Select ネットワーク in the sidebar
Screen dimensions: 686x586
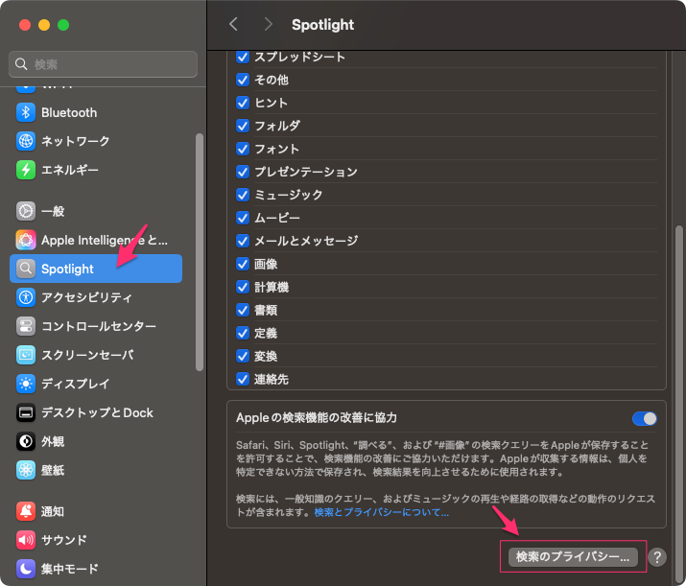coord(96,141)
